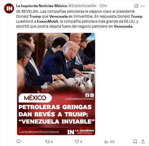Bookmark this post
Screen dimensions: 149x146
135,141
